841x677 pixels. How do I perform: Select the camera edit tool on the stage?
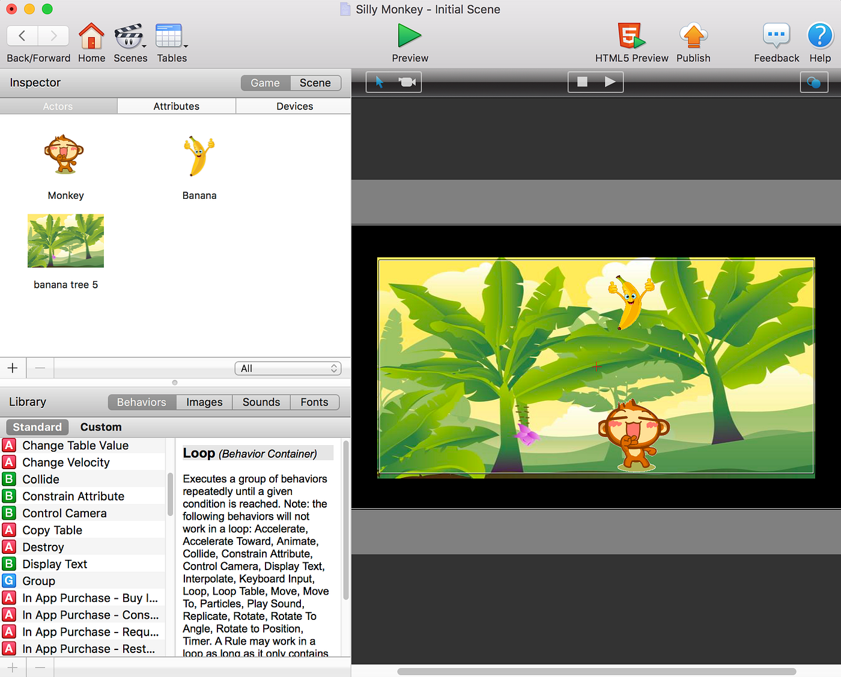tap(407, 82)
